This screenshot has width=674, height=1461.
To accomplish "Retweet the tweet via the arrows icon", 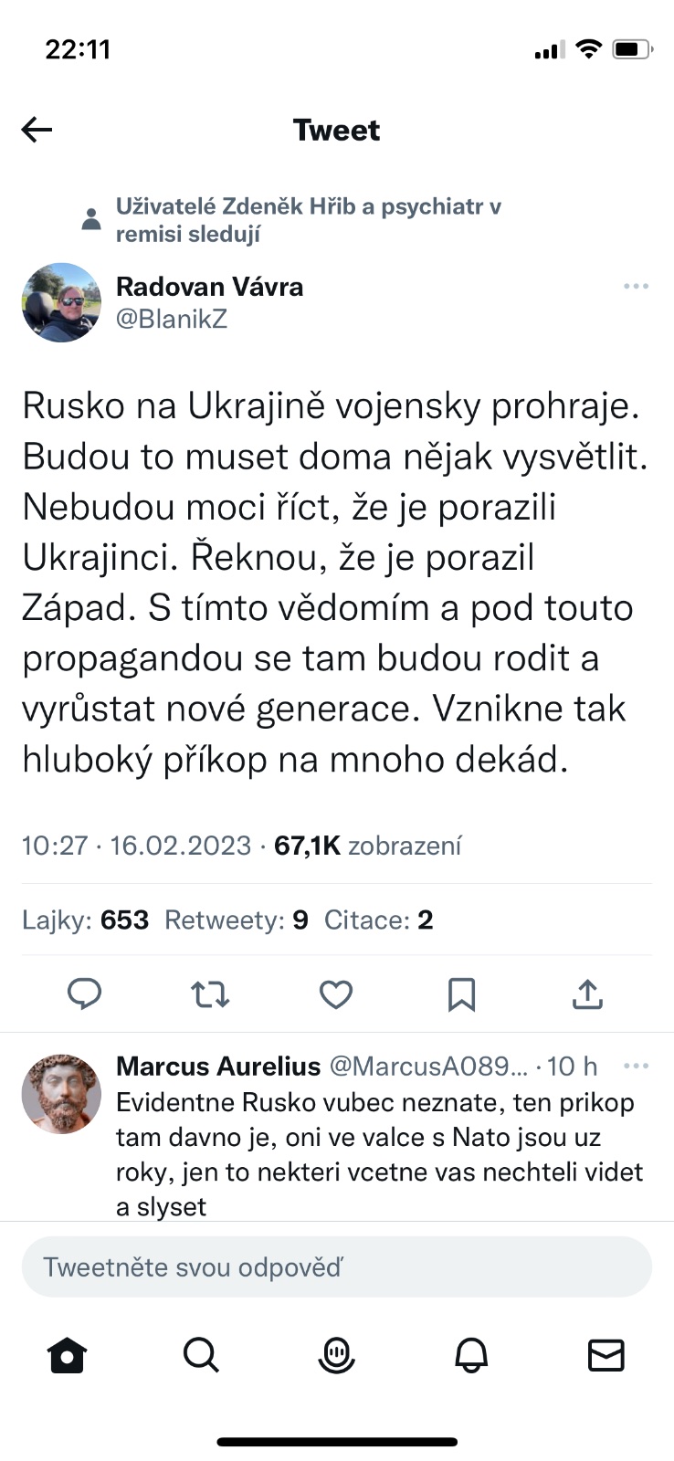I will point(210,993).
